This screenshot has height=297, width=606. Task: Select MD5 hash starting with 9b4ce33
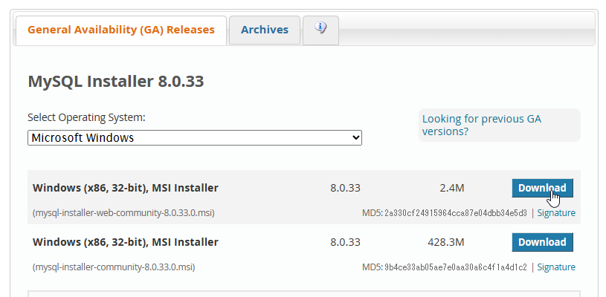(x=456, y=267)
